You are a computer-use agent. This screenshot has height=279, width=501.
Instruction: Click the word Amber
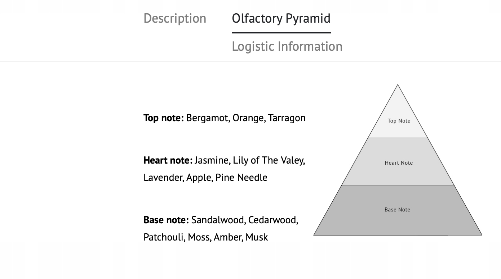(228, 237)
